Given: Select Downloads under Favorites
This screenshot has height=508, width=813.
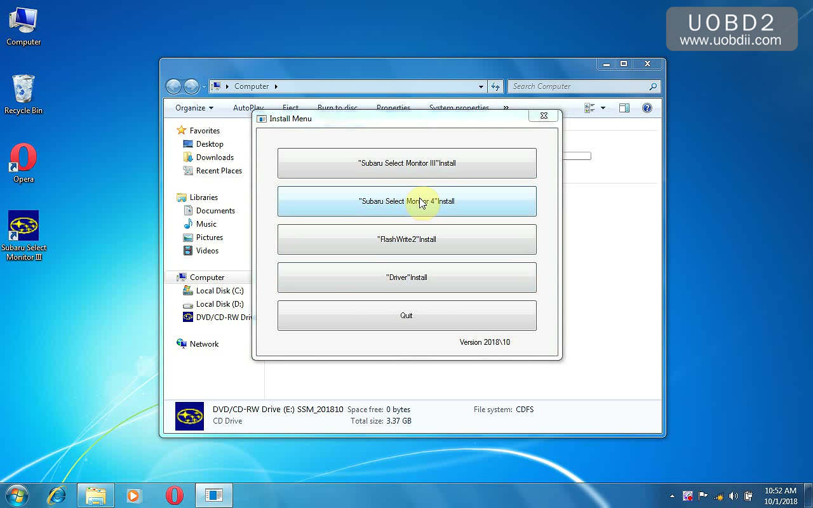Looking at the screenshot, I should 215,157.
